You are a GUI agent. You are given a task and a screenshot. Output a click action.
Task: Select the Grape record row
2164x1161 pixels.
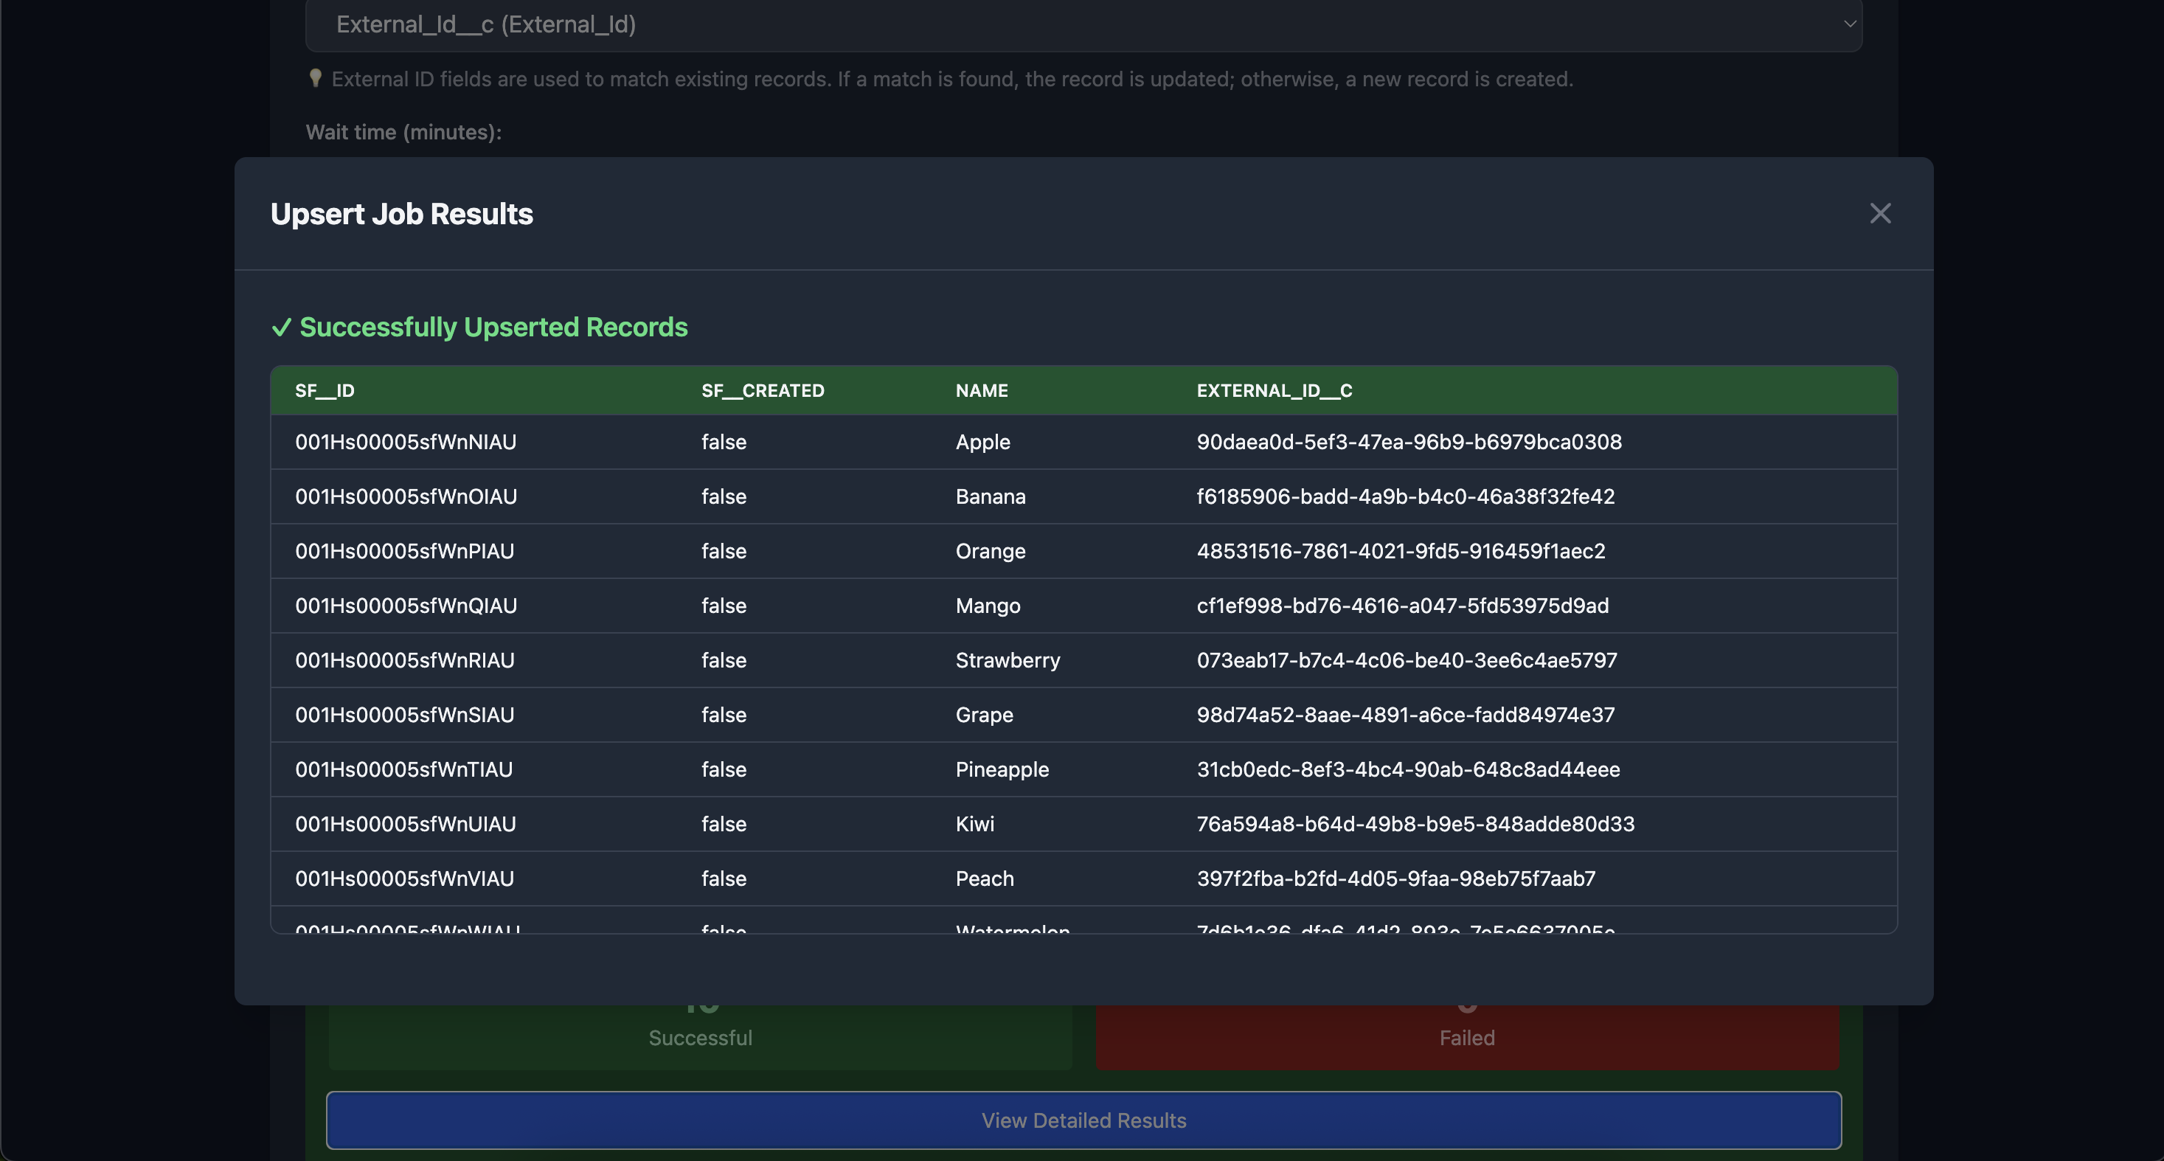[984, 715]
